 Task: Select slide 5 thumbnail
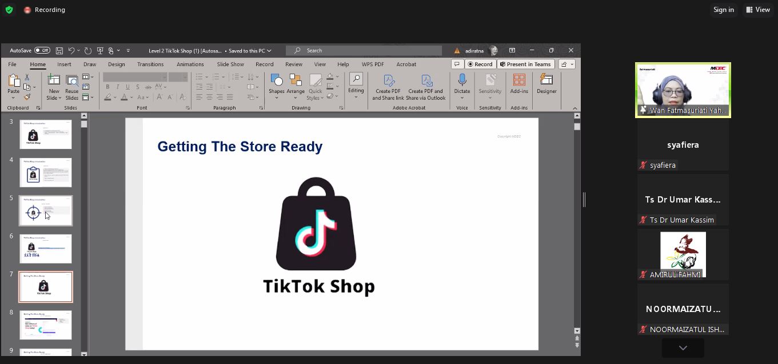46,211
